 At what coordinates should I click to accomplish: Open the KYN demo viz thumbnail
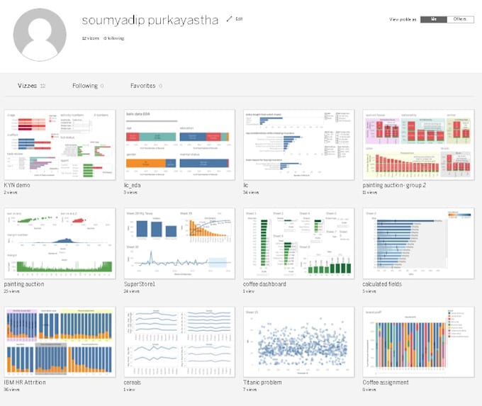coord(60,145)
